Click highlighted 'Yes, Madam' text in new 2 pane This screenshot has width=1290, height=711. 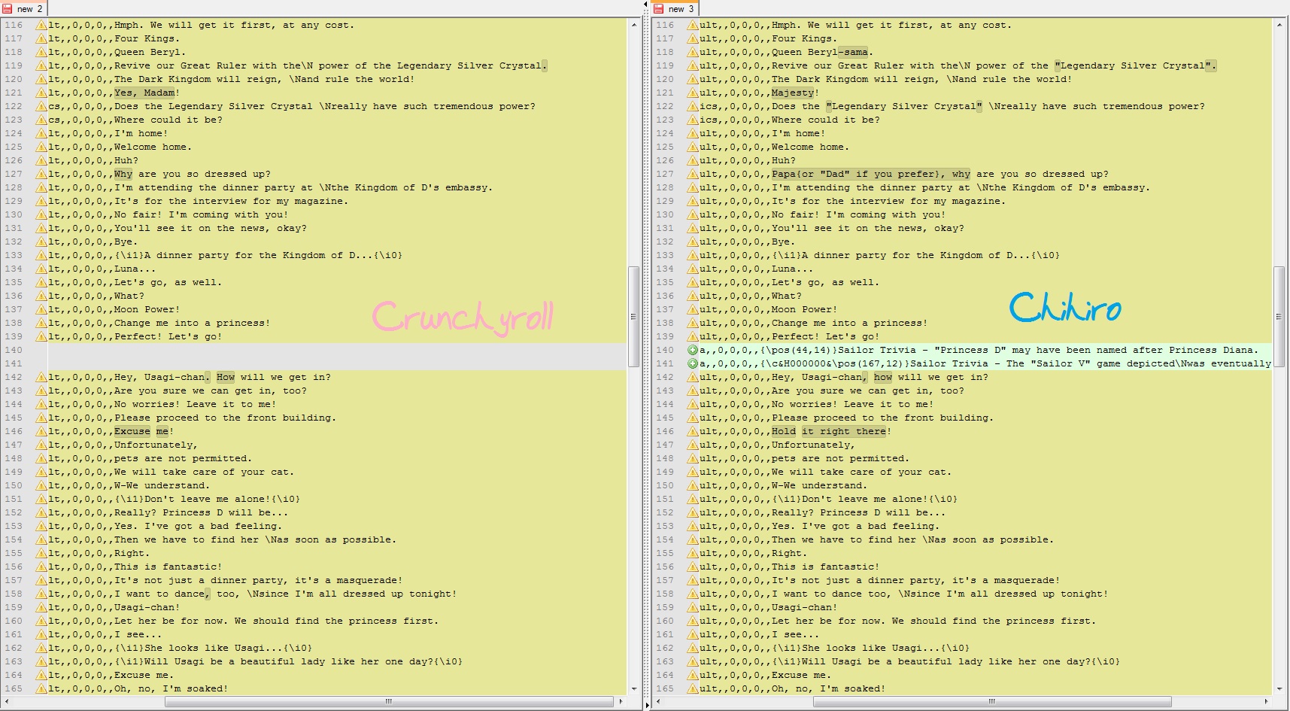pos(144,93)
